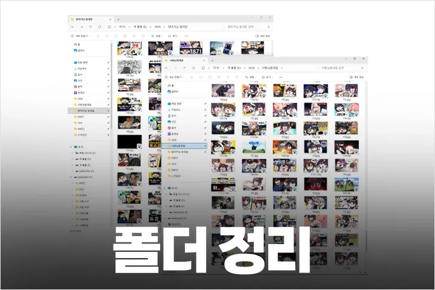435x290 pixels.
Task: Open 새로 만들기 dropdown in front window
Action: click(x=173, y=77)
